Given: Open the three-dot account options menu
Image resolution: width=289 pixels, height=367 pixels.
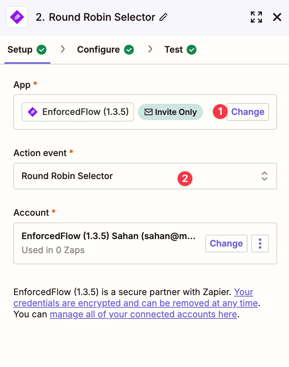Looking at the screenshot, I should pos(260,244).
